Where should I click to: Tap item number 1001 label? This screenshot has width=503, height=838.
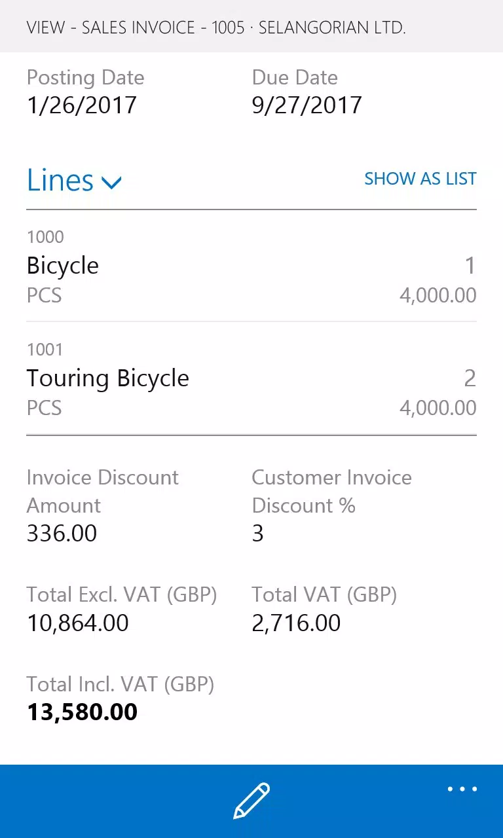[45, 350]
